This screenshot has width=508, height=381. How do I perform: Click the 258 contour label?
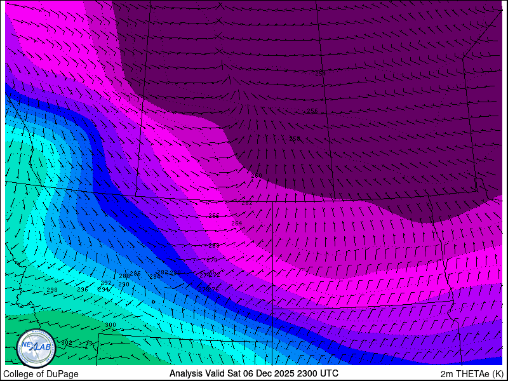coord(295,138)
